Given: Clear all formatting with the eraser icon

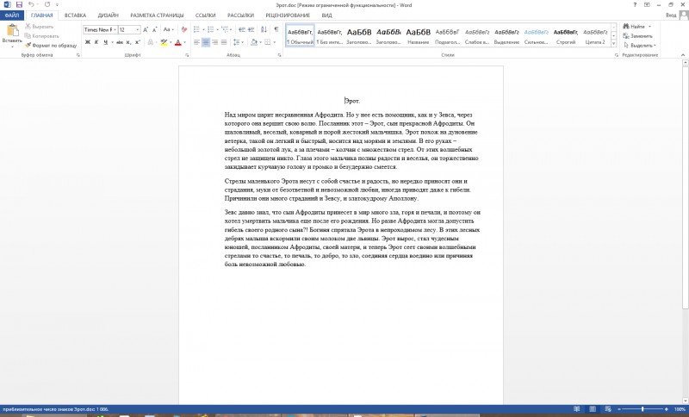Looking at the screenshot, I should (183, 30).
